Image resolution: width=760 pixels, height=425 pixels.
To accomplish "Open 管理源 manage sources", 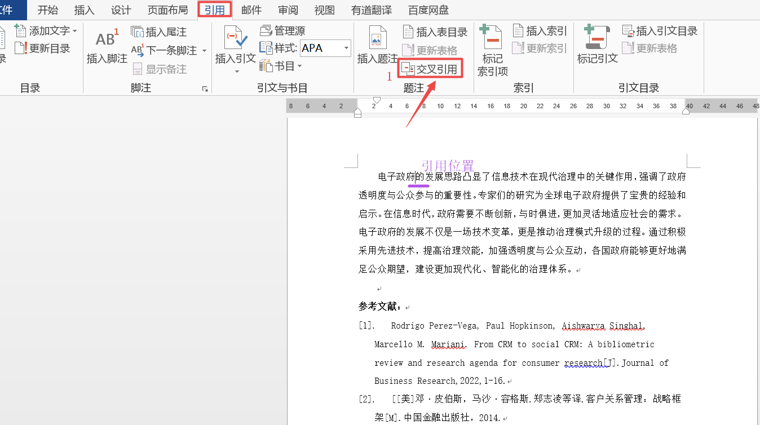I will [282, 30].
